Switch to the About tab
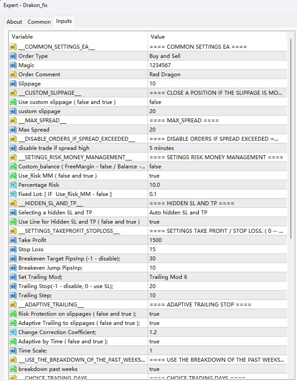The image size is (297, 381). (x=14, y=22)
